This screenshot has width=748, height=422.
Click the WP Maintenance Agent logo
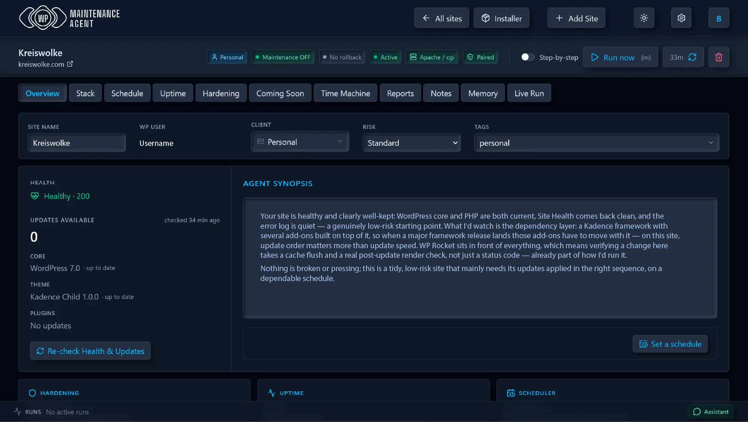point(69,18)
